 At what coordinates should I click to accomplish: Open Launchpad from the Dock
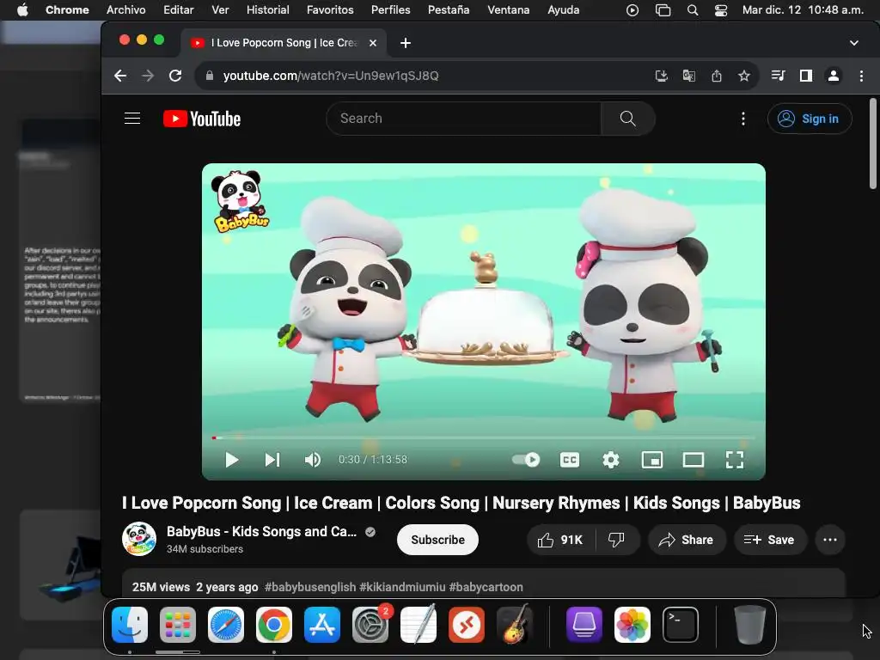click(178, 625)
